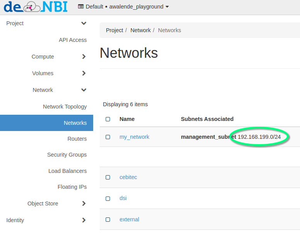This screenshot has height=238, width=300.
Task: Toggle the select-all networks checkbox
Action: [x=108, y=119]
